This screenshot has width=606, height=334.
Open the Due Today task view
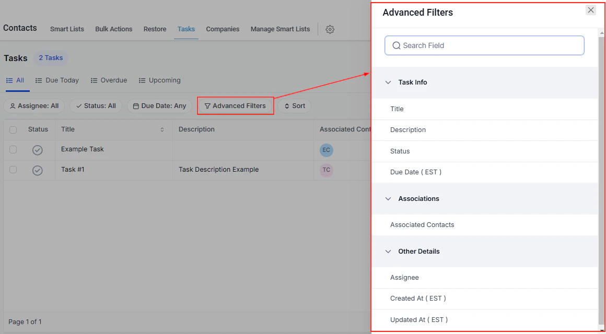click(x=57, y=80)
